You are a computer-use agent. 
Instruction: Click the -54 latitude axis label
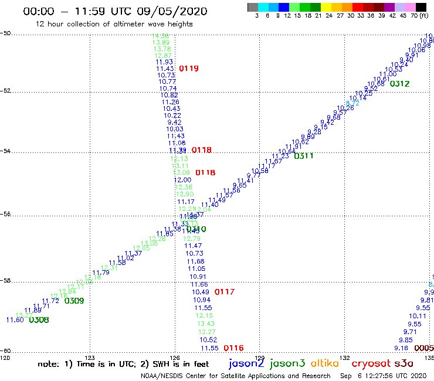tap(5, 151)
